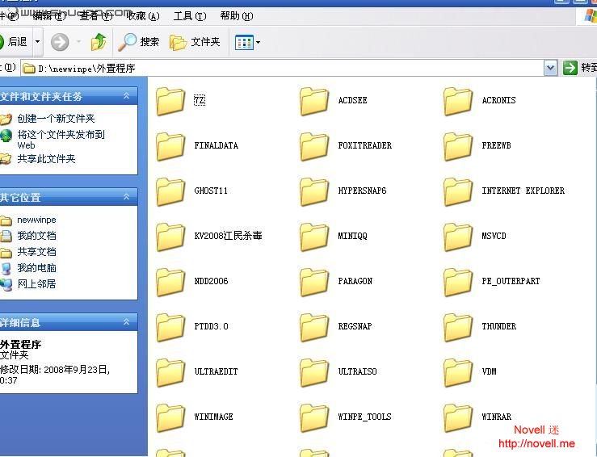Click the ULTRAISO folder name text
The height and width of the screenshot is (457, 597).
[x=357, y=371]
